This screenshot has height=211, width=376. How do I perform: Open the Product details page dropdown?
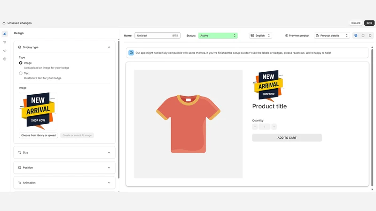[x=332, y=36]
